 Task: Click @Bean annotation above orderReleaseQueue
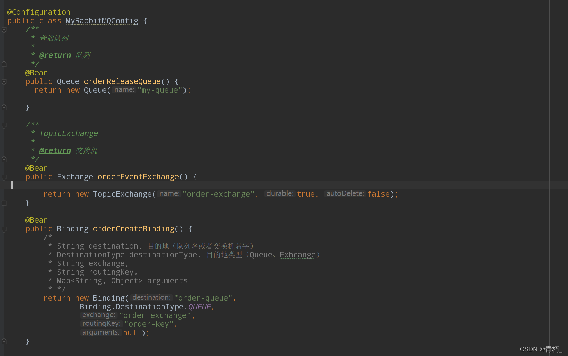point(36,73)
